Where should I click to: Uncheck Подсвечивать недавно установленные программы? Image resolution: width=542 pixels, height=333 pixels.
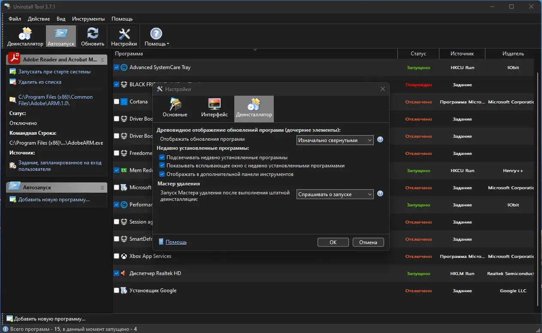click(162, 157)
